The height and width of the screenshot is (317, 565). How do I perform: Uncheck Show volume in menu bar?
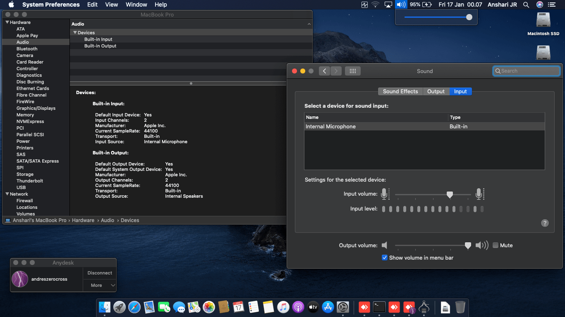pos(385,258)
